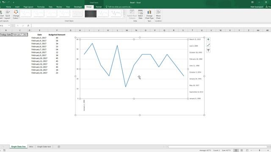Click the Select Data button
Viewport: 271px width, 152px height.
click(x=140, y=14)
